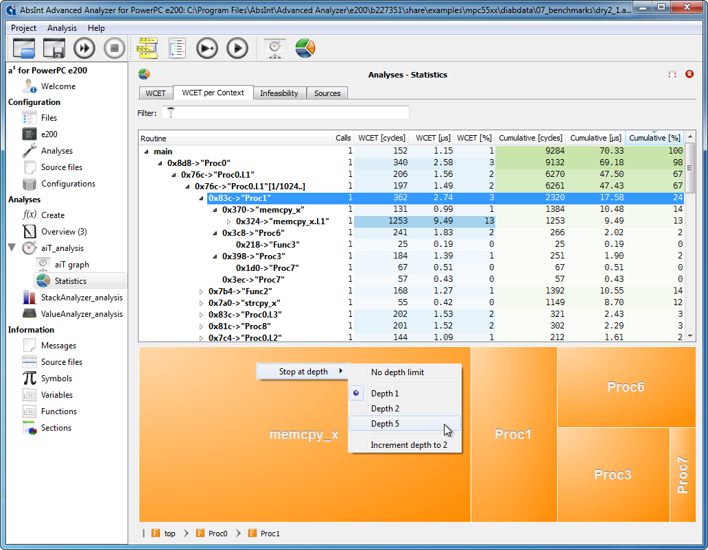
Task: Open Messages under Information
Action: (x=58, y=346)
